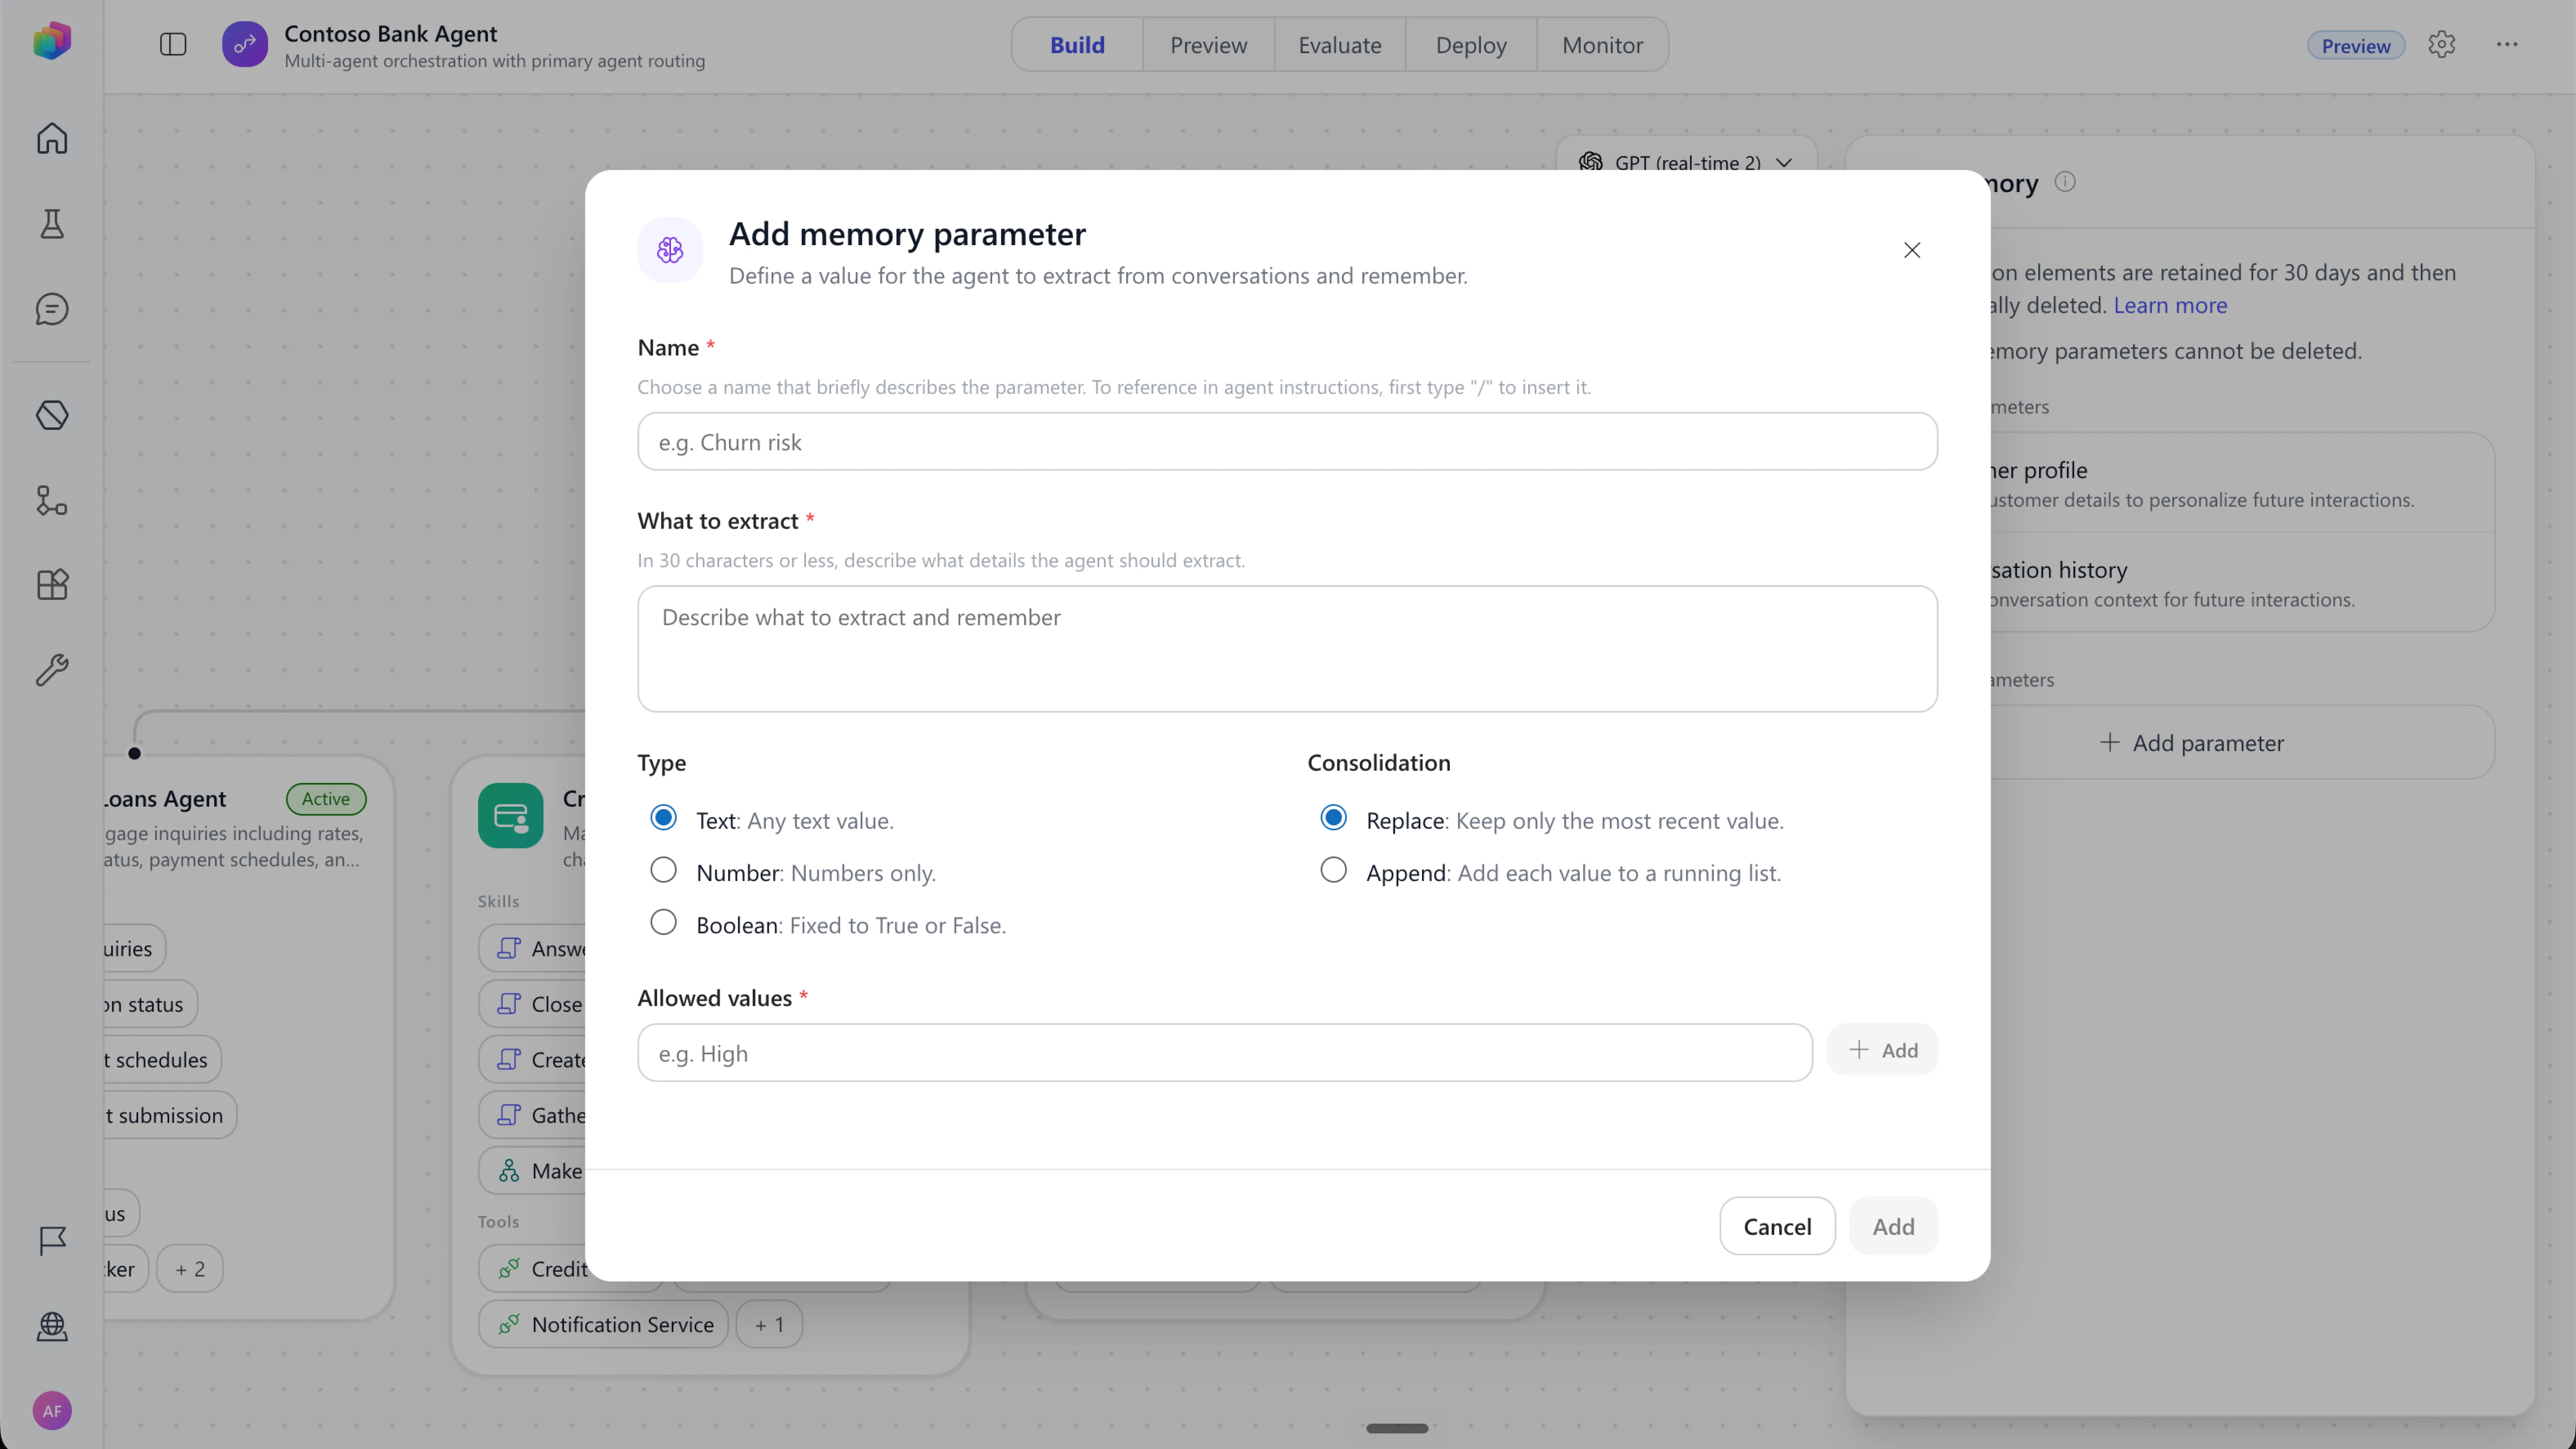Image resolution: width=2576 pixels, height=1449 pixels.
Task: Open the AF user avatar
Action: coord(52,1411)
